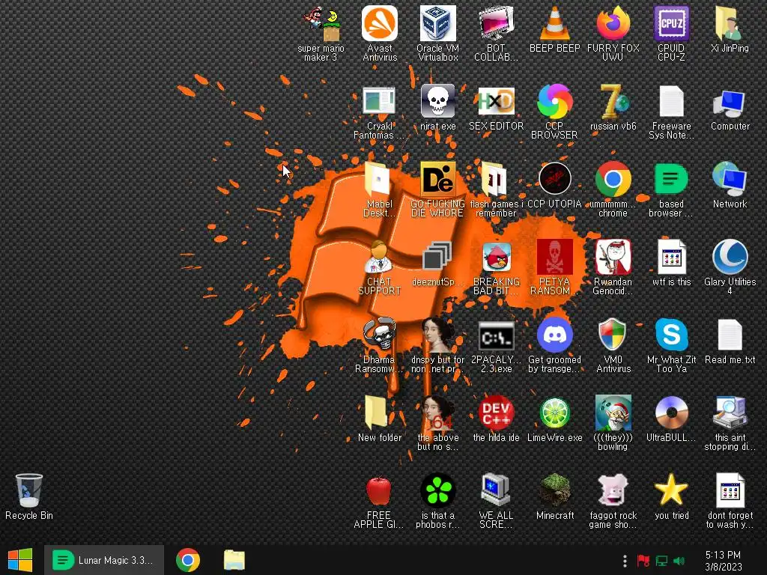Click the red flag tray icon

[643, 561]
